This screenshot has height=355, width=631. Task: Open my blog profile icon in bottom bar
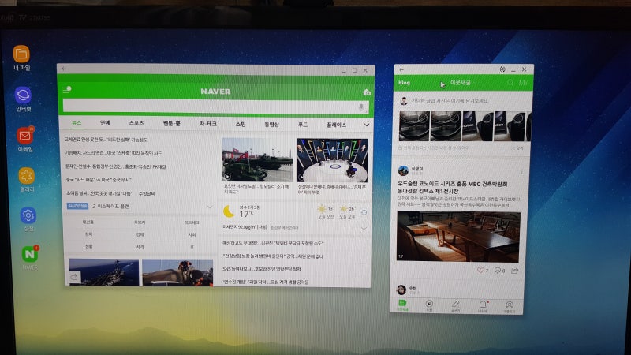click(x=509, y=306)
